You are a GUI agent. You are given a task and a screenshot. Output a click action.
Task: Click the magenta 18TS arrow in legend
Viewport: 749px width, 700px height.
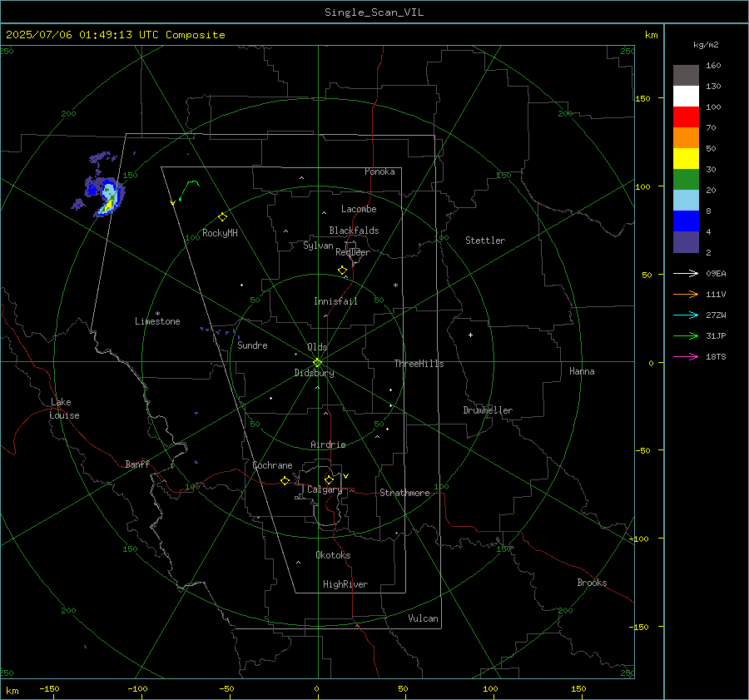[686, 356]
